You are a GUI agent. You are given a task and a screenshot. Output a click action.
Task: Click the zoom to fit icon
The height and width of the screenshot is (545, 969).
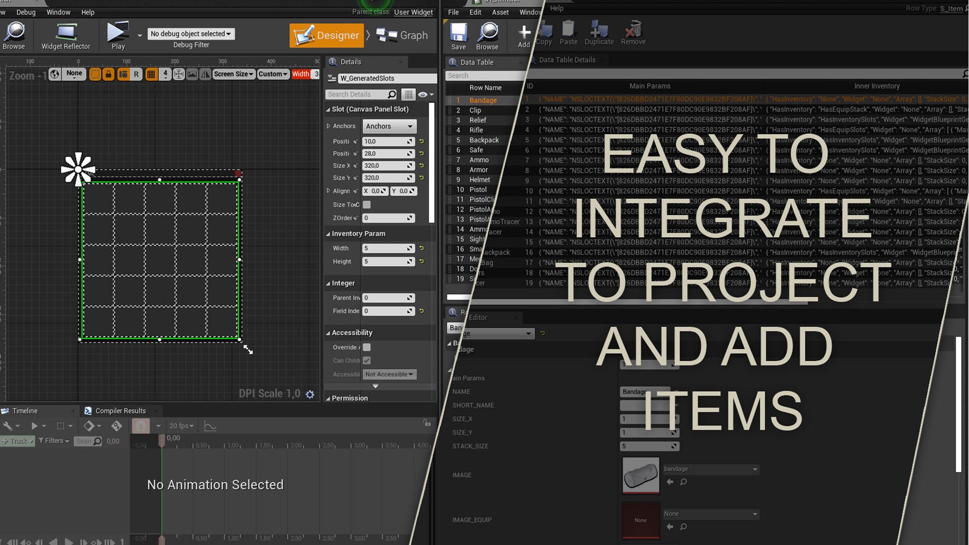point(179,74)
